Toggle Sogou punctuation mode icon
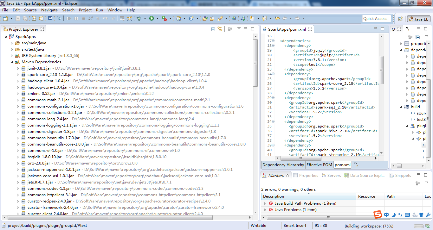Screen dimensions: 433x230 tap(400, 215)
